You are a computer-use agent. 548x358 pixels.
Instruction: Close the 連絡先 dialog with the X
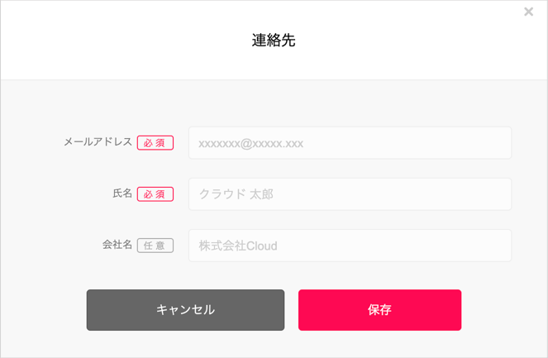click(x=528, y=12)
